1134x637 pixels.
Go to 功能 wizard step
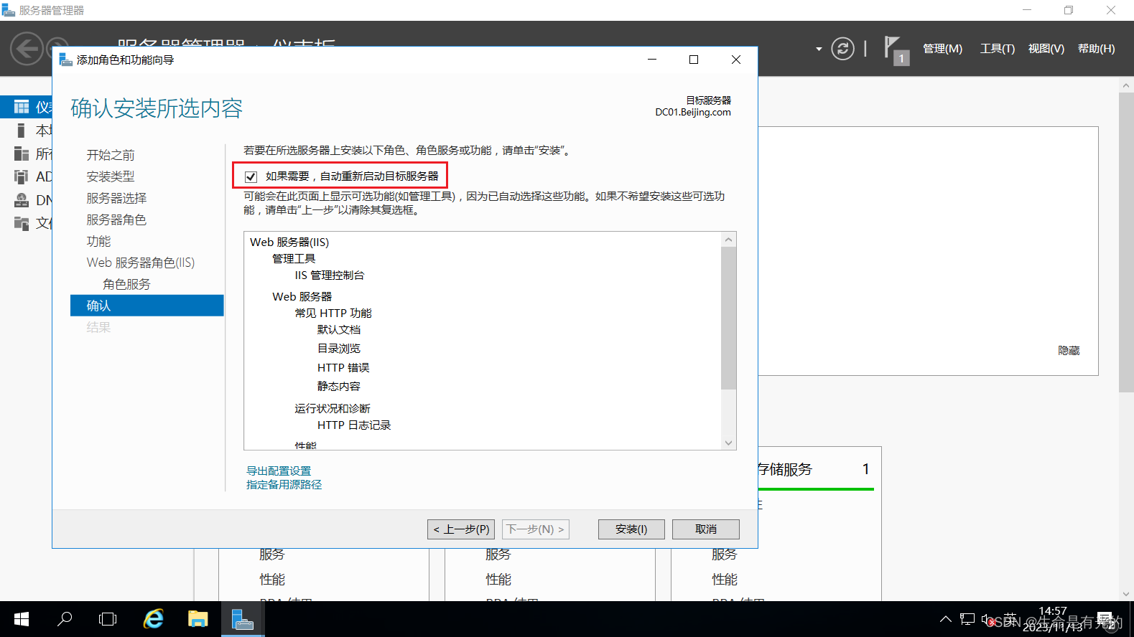tap(98, 241)
